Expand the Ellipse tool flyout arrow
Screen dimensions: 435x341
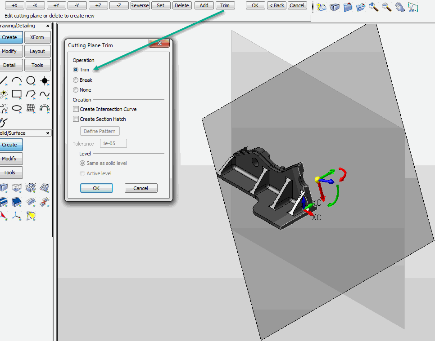[20, 112]
